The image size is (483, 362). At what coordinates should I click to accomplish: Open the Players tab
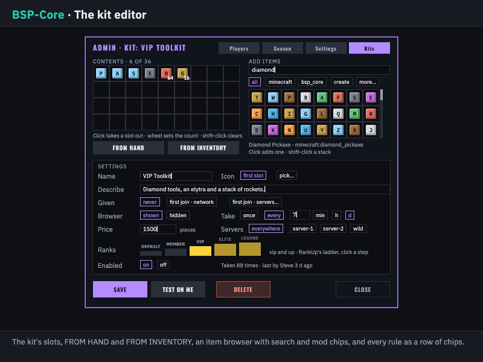pyautogui.click(x=238, y=48)
